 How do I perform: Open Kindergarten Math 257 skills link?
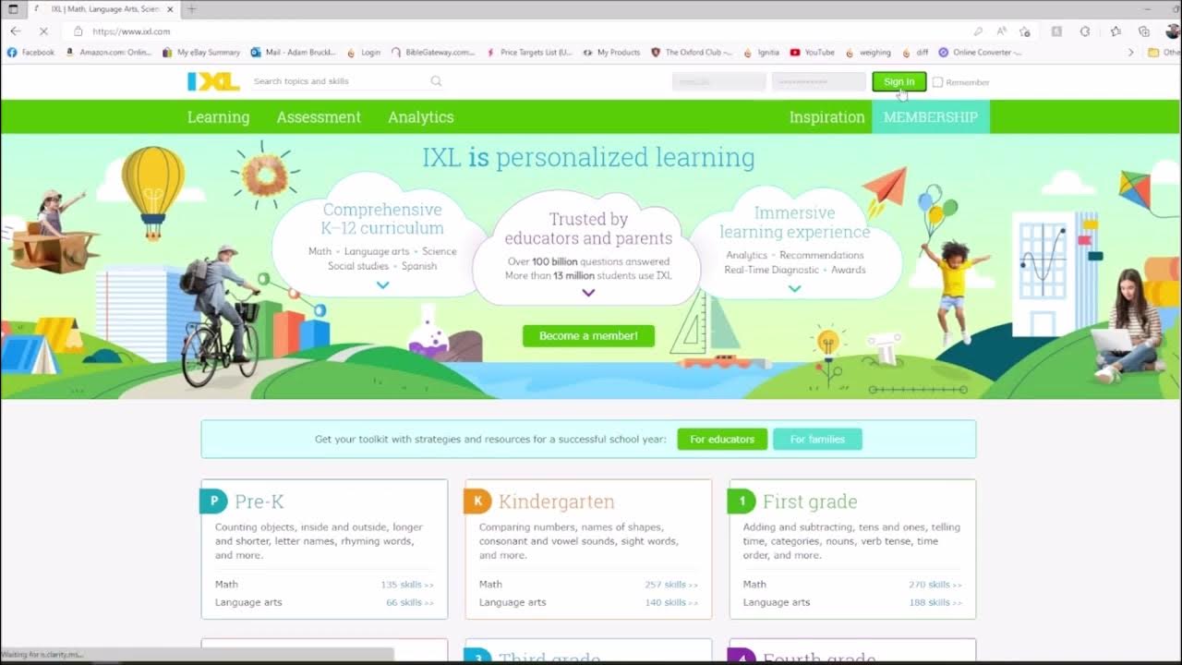click(x=671, y=585)
